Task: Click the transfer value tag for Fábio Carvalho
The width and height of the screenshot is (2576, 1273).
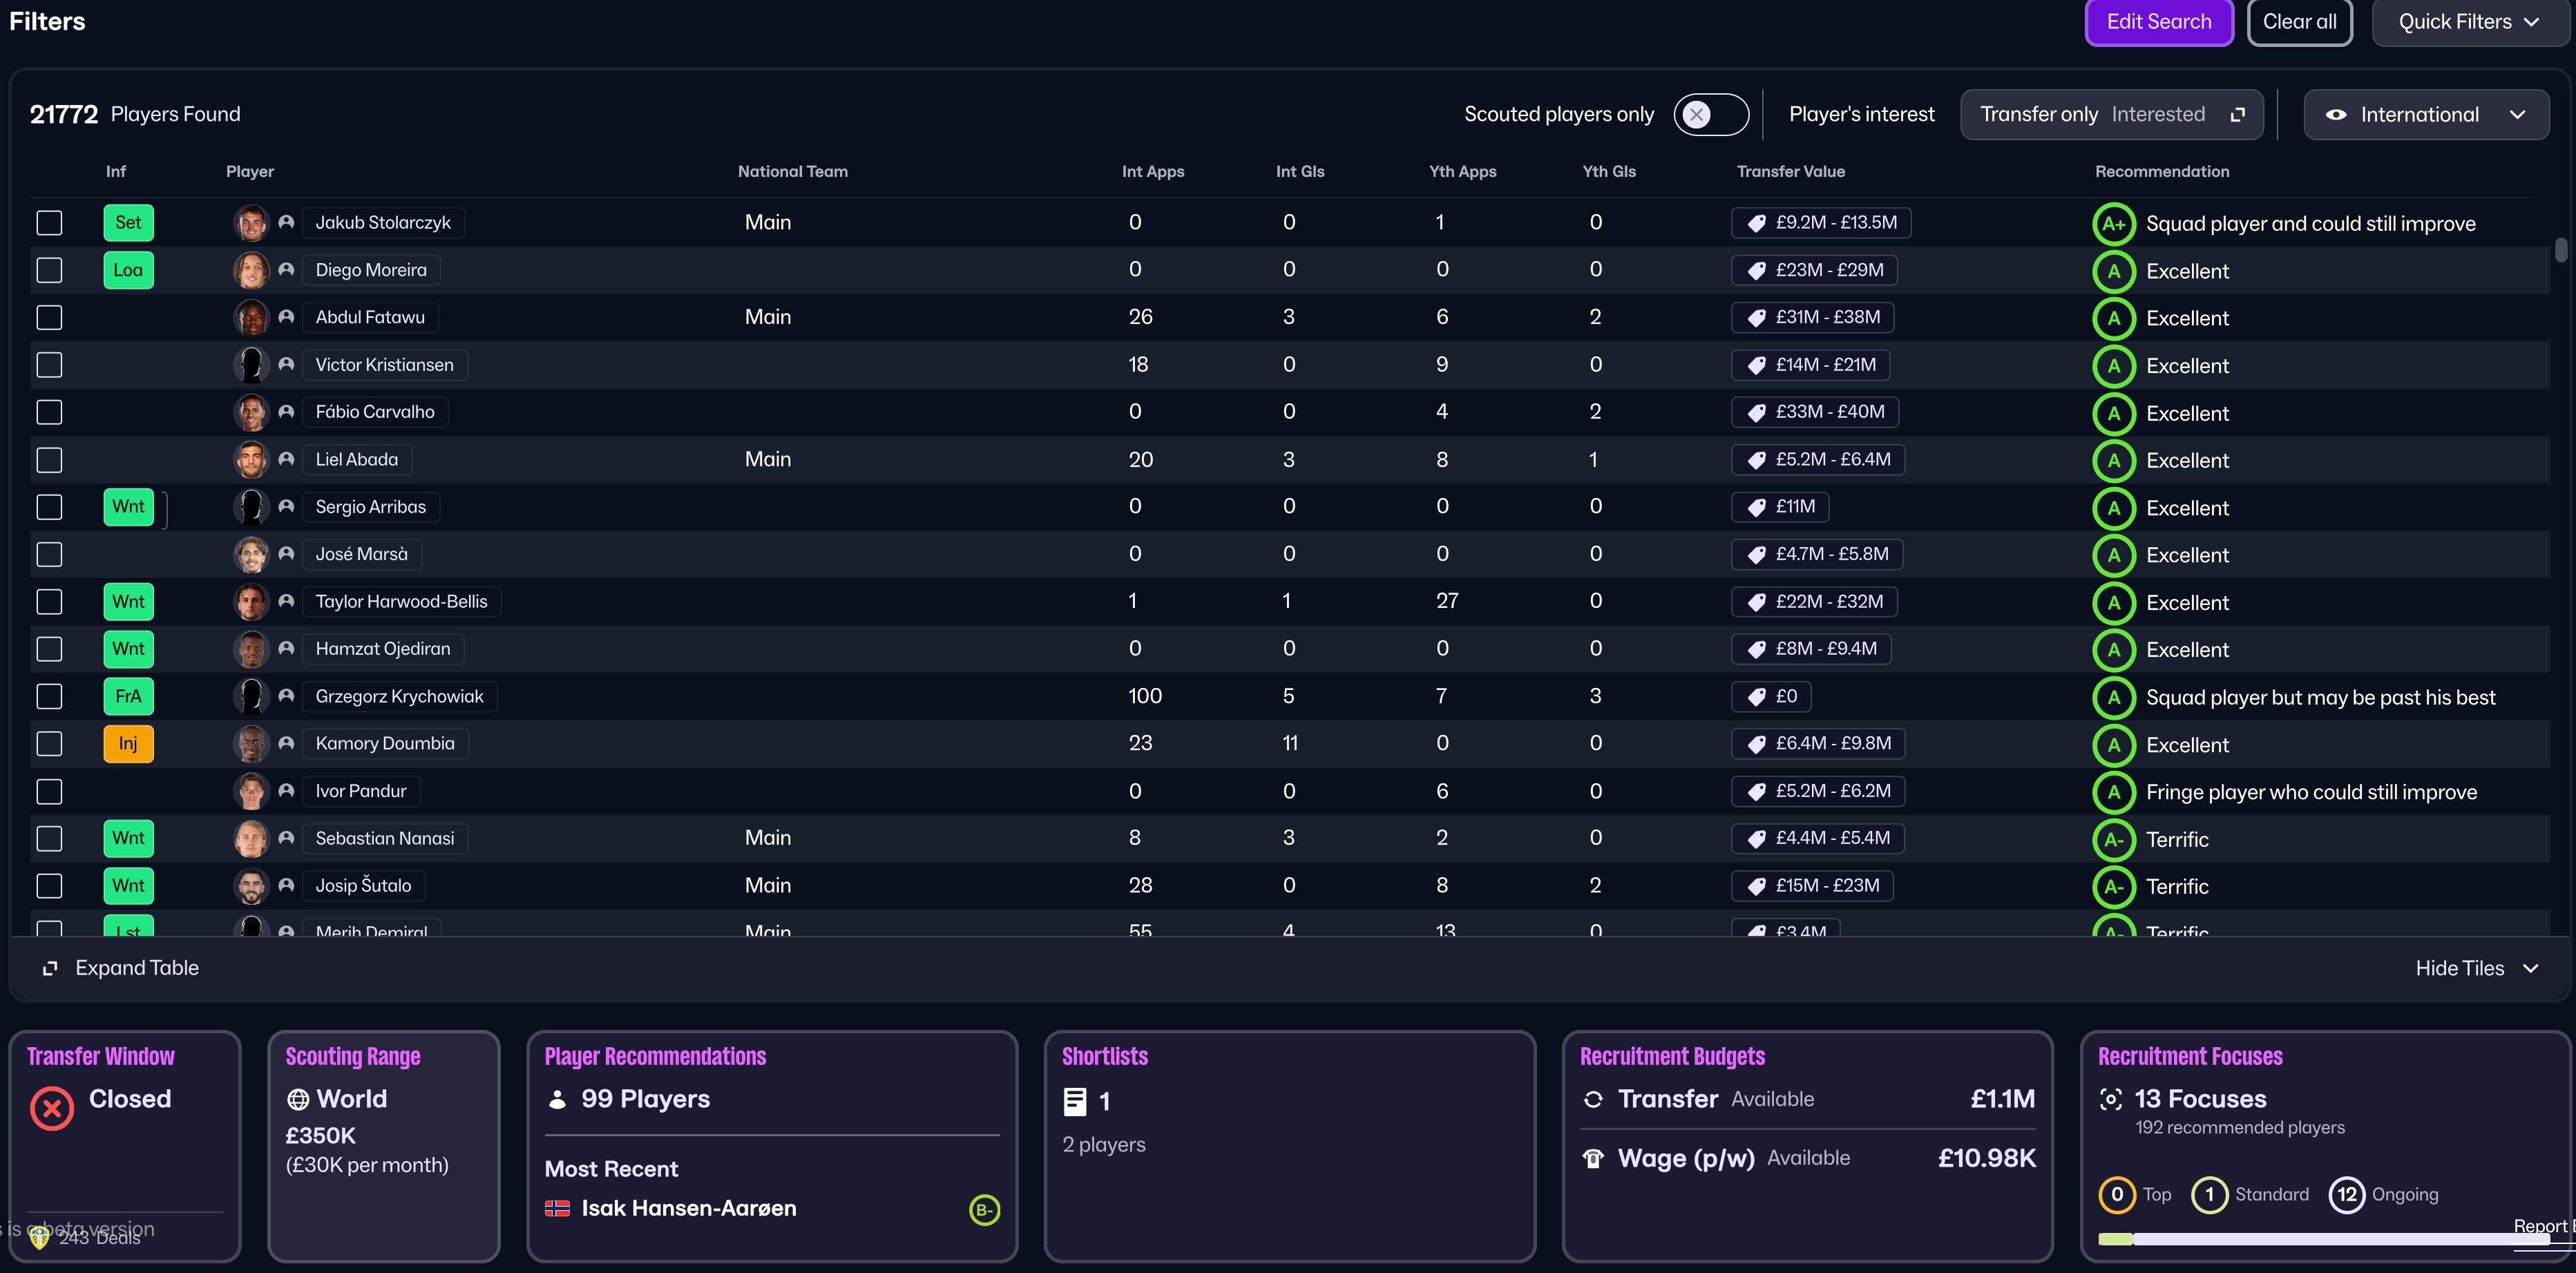Action: click(x=1815, y=412)
